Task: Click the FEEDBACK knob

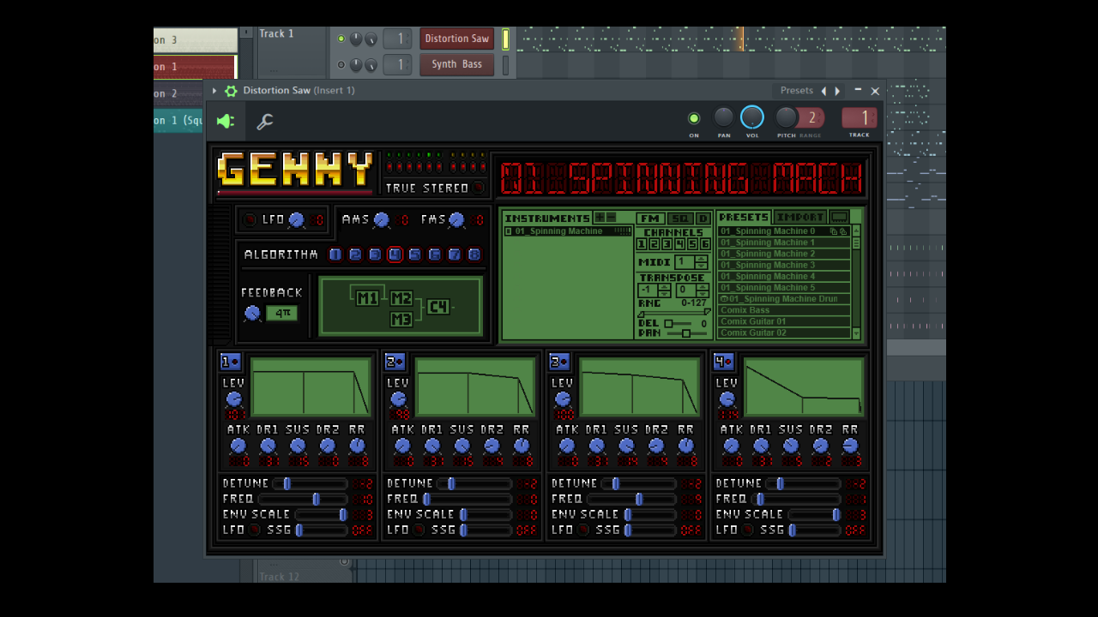Action: tap(252, 314)
